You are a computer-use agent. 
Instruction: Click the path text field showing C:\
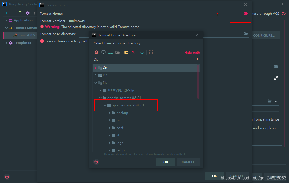point(144,60)
